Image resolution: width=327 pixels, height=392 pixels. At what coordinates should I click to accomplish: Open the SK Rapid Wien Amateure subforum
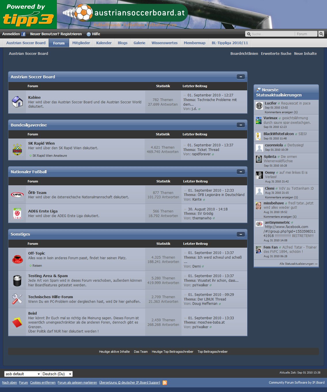(x=50, y=156)
